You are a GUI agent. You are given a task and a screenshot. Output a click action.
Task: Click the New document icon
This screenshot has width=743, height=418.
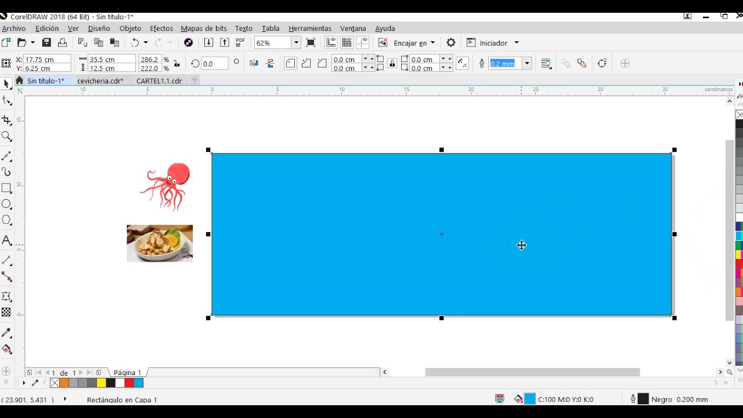click(x=6, y=42)
